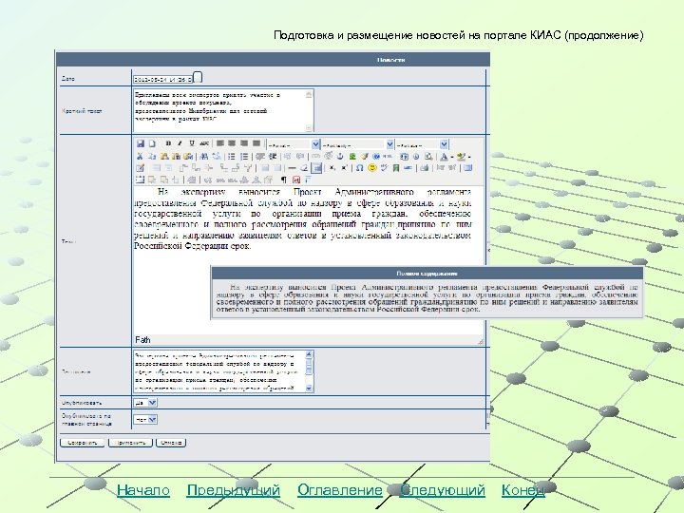Click the scrollbar of the bottom textarea
Screen dimensions: 684x513
[x=310, y=370]
